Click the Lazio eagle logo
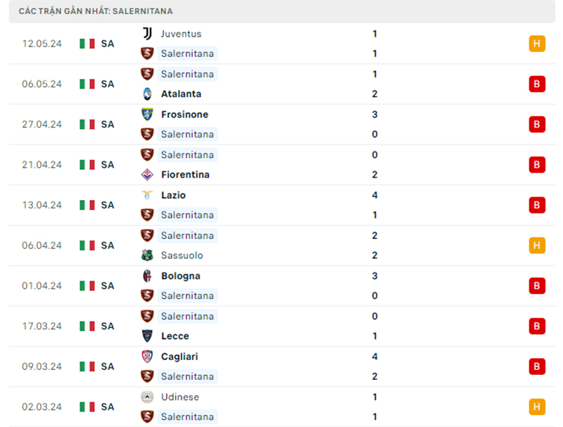 tap(148, 195)
